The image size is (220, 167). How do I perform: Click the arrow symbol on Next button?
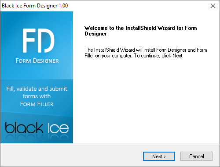pyautogui.click(x=165, y=156)
